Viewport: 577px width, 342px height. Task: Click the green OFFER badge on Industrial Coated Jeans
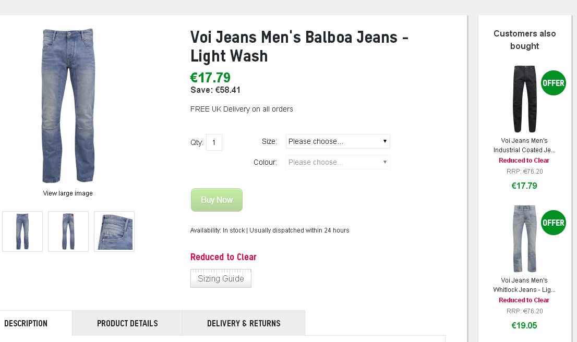[553, 83]
